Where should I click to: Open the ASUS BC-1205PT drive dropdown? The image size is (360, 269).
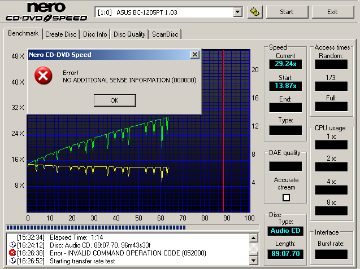168,12
